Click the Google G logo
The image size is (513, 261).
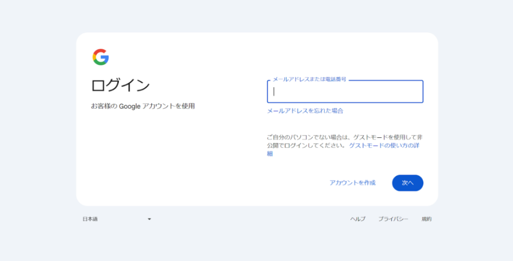coord(100,57)
